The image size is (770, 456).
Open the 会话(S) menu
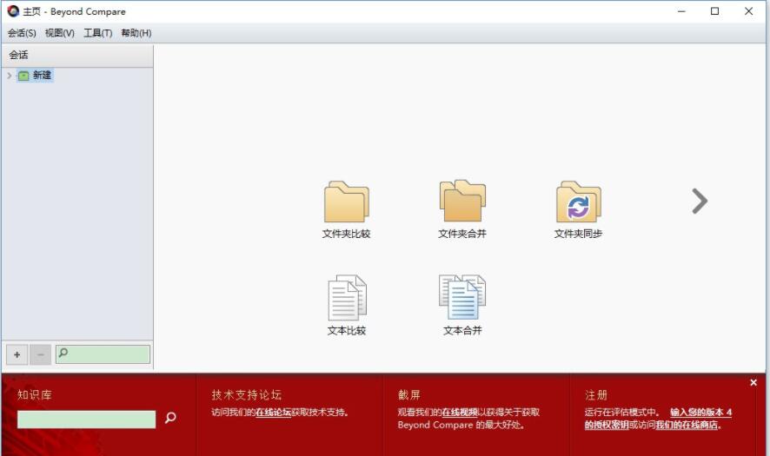[x=22, y=33]
